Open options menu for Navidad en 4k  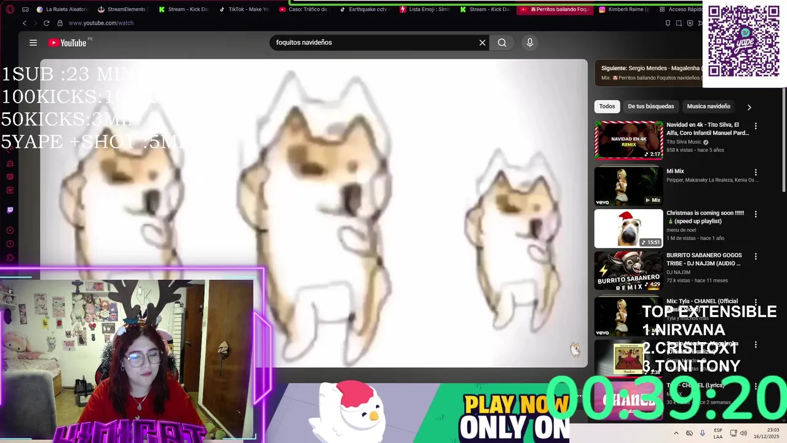(x=756, y=126)
